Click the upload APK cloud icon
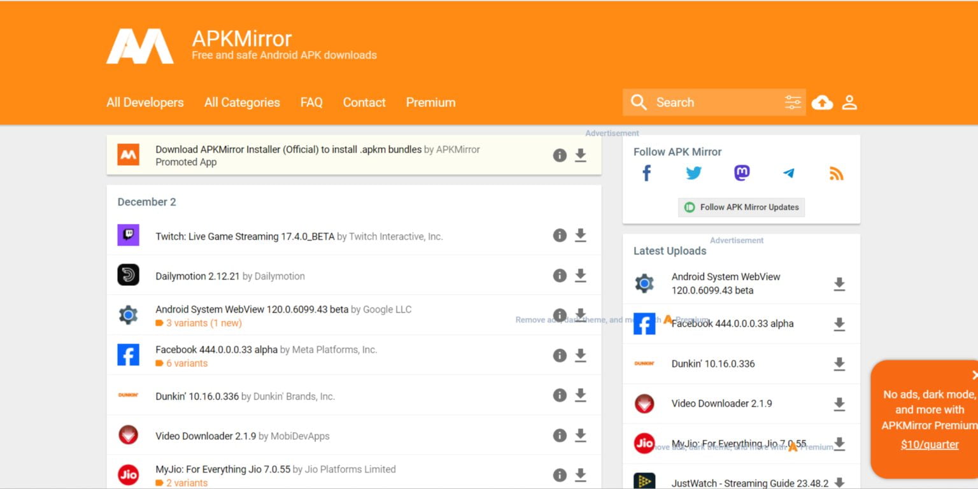This screenshot has width=978, height=489. click(822, 102)
